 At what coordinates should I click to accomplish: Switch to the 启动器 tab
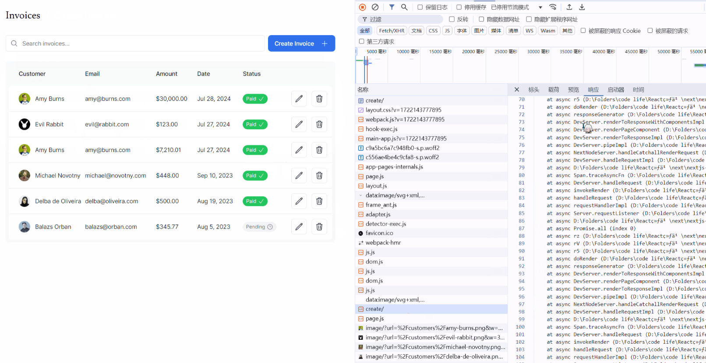click(616, 90)
